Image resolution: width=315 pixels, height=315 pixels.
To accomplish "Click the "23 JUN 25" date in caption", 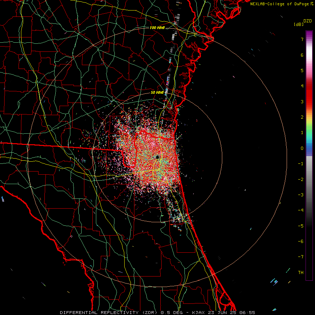I will (x=222, y=313).
